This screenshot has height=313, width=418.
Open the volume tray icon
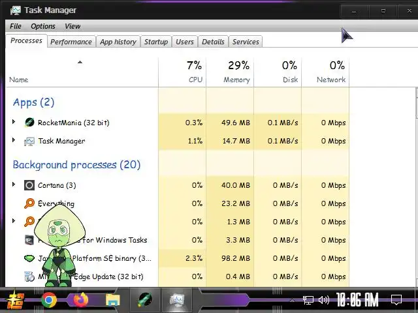point(324,300)
